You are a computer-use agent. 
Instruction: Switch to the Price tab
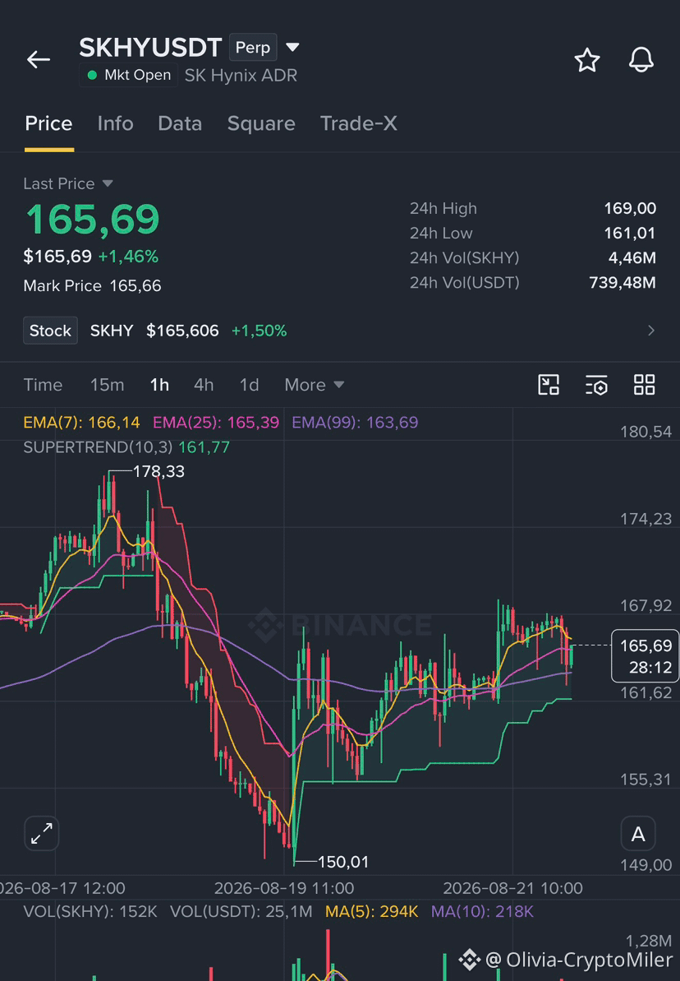pos(48,124)
